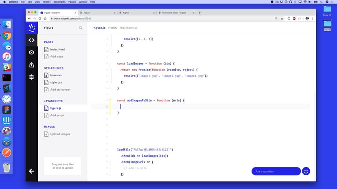This screenshot has height=189, width=337.
Task: Click Add script
Action: tap(57, 115)
